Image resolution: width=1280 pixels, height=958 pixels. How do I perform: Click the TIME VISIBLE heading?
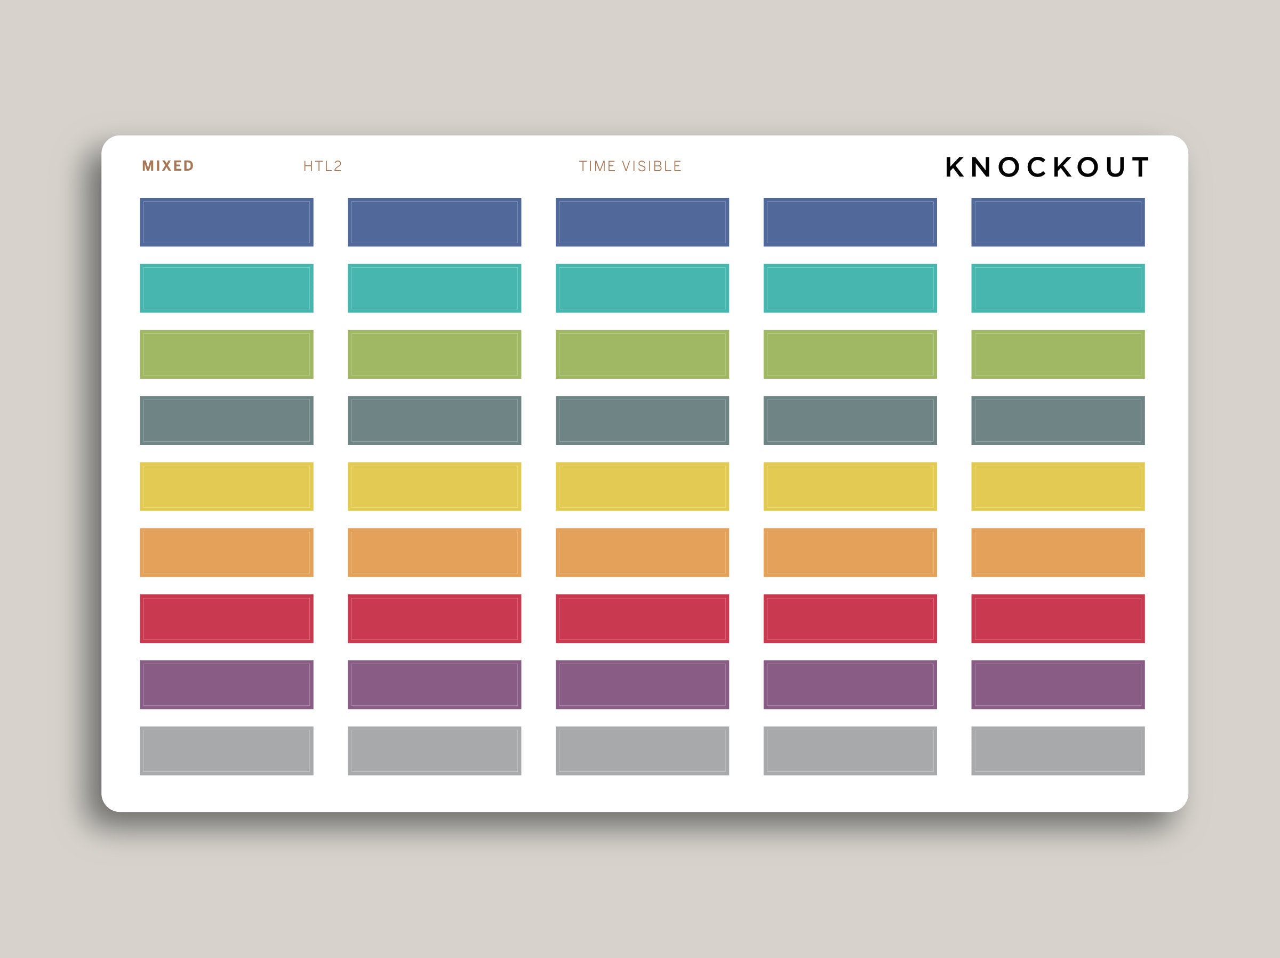[x=630, y=167]
